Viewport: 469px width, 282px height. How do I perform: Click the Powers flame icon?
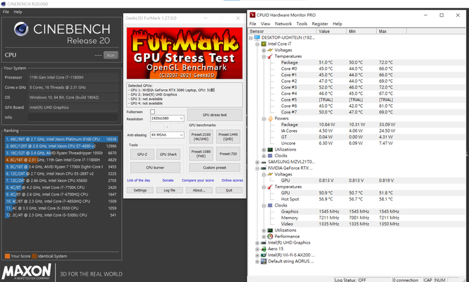tap(270, 118)
